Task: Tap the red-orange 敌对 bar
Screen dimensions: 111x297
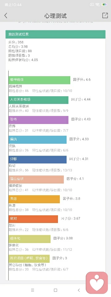Action: pyautogui.click(x=33, y=219)
